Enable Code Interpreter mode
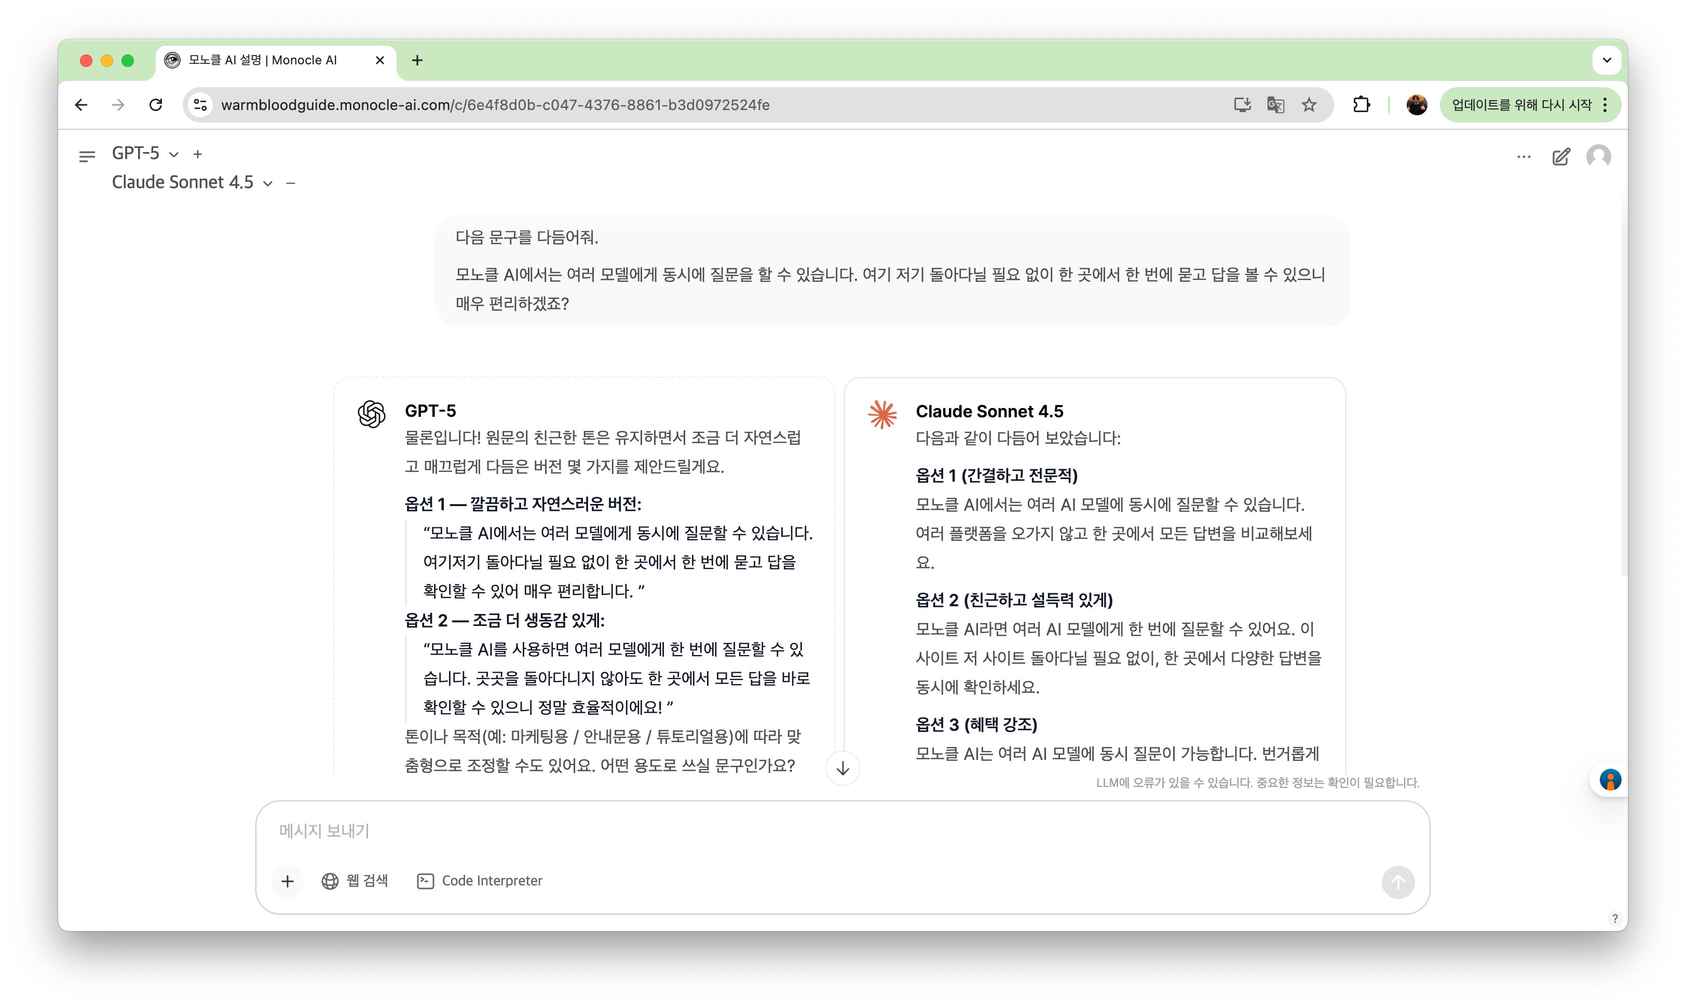This screenshot has height=1008, width=1686. point(480,880)
